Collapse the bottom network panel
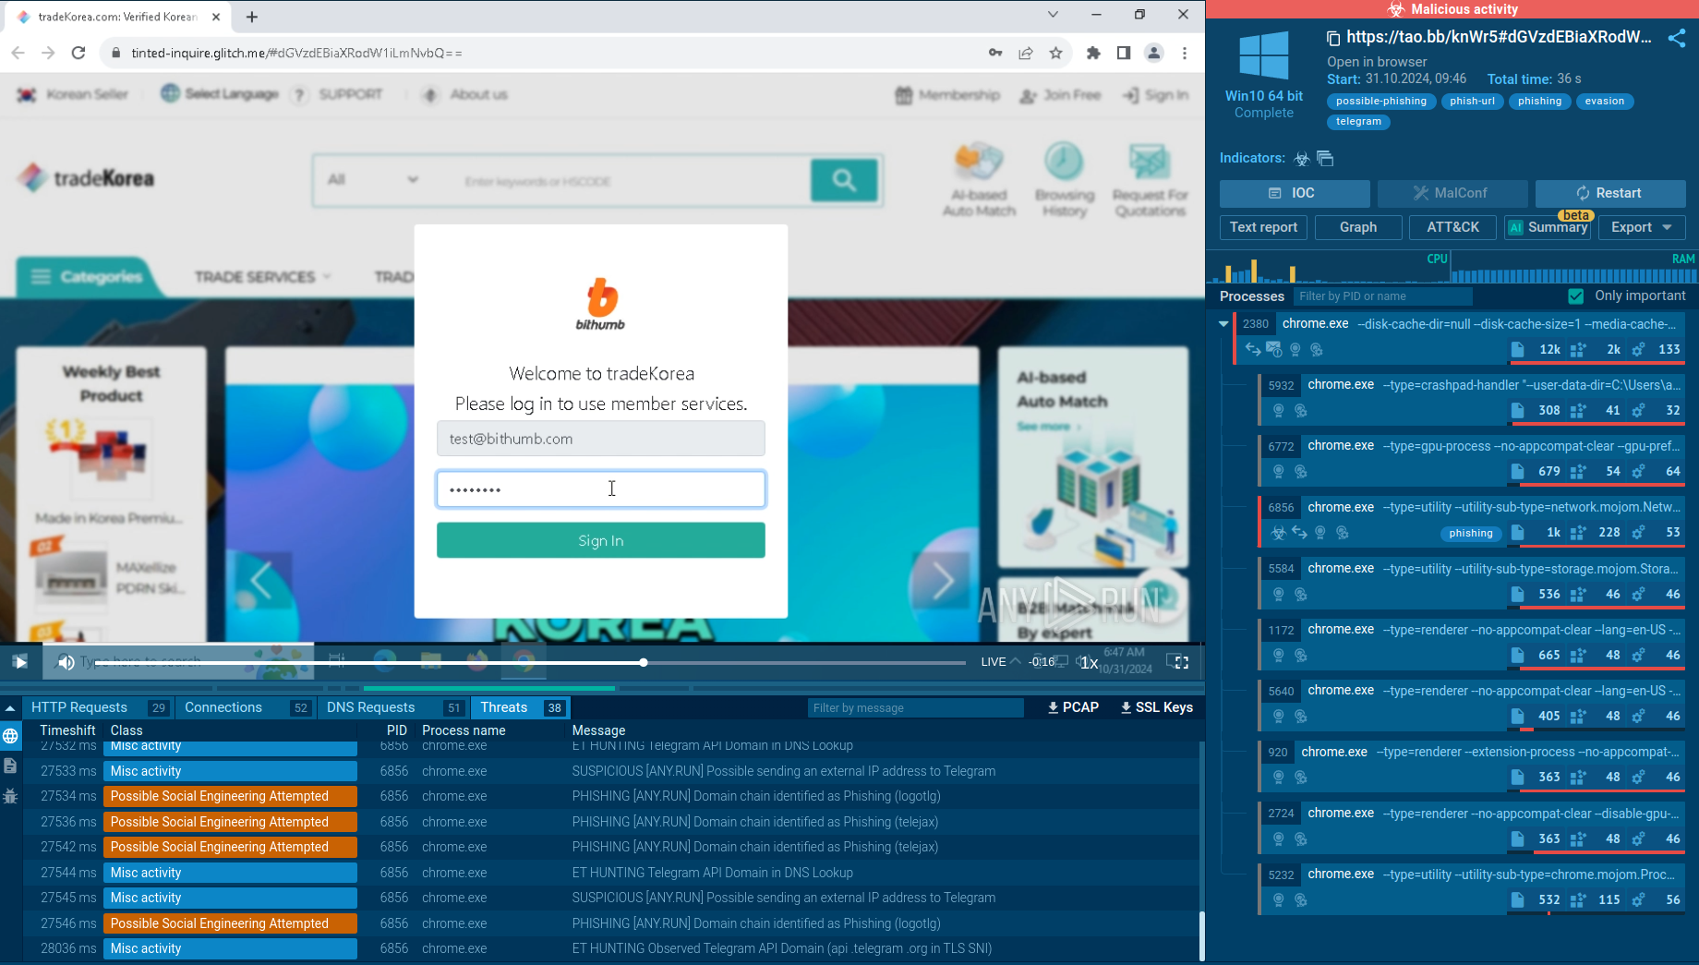Image resolution: width=1699 pixels, height=965 pixels. coord(10,708)
